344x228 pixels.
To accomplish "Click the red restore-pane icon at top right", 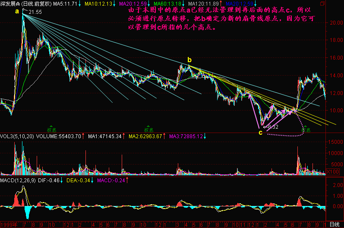I will coord(322,3).
